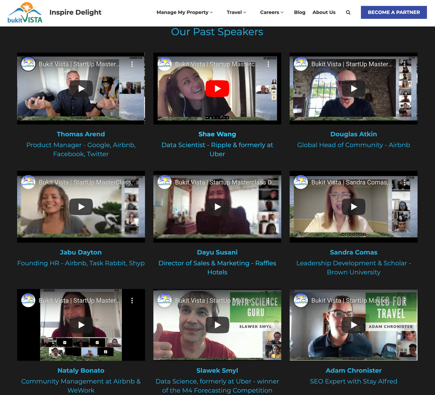Open the site search magnifier icon

[348, 12]
